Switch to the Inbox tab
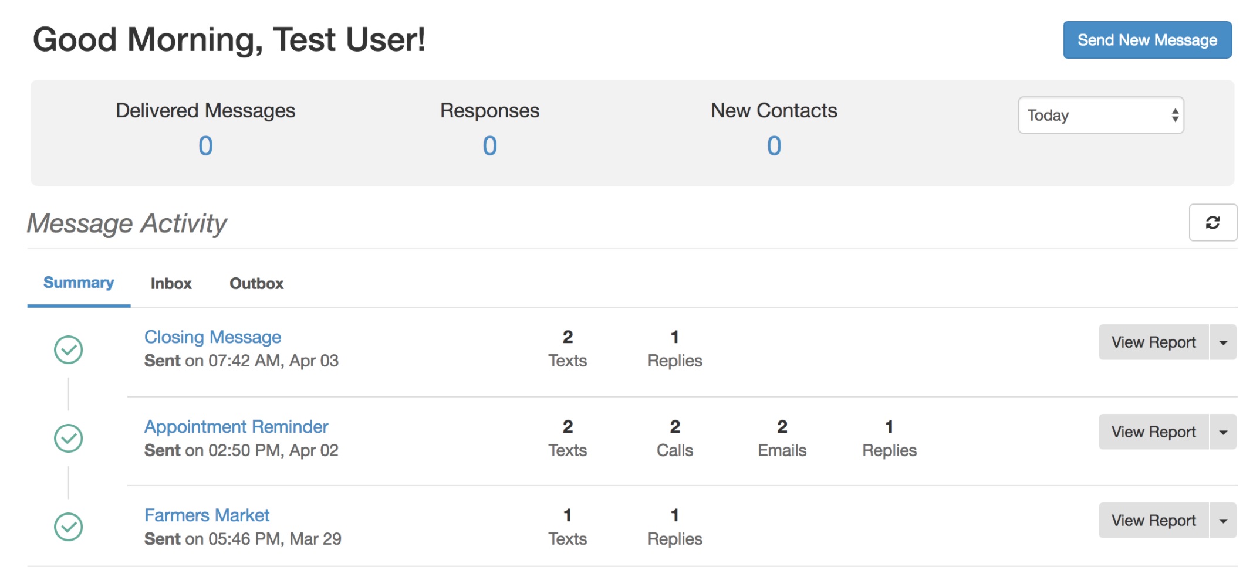 171,284
